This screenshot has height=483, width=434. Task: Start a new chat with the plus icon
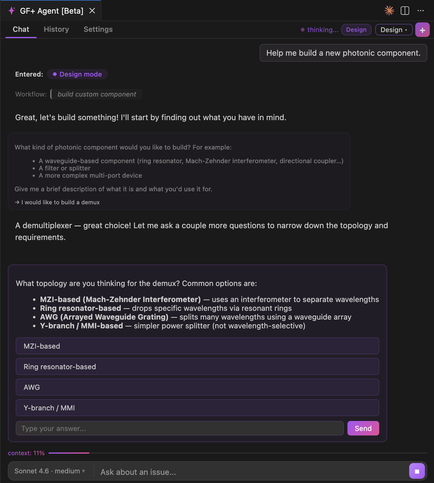click(x=422, y=29)
